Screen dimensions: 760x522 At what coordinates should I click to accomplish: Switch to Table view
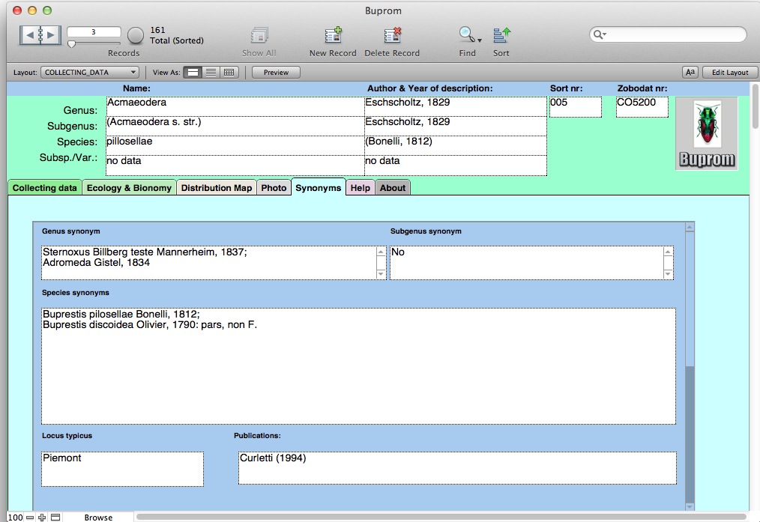coord(229,73)
